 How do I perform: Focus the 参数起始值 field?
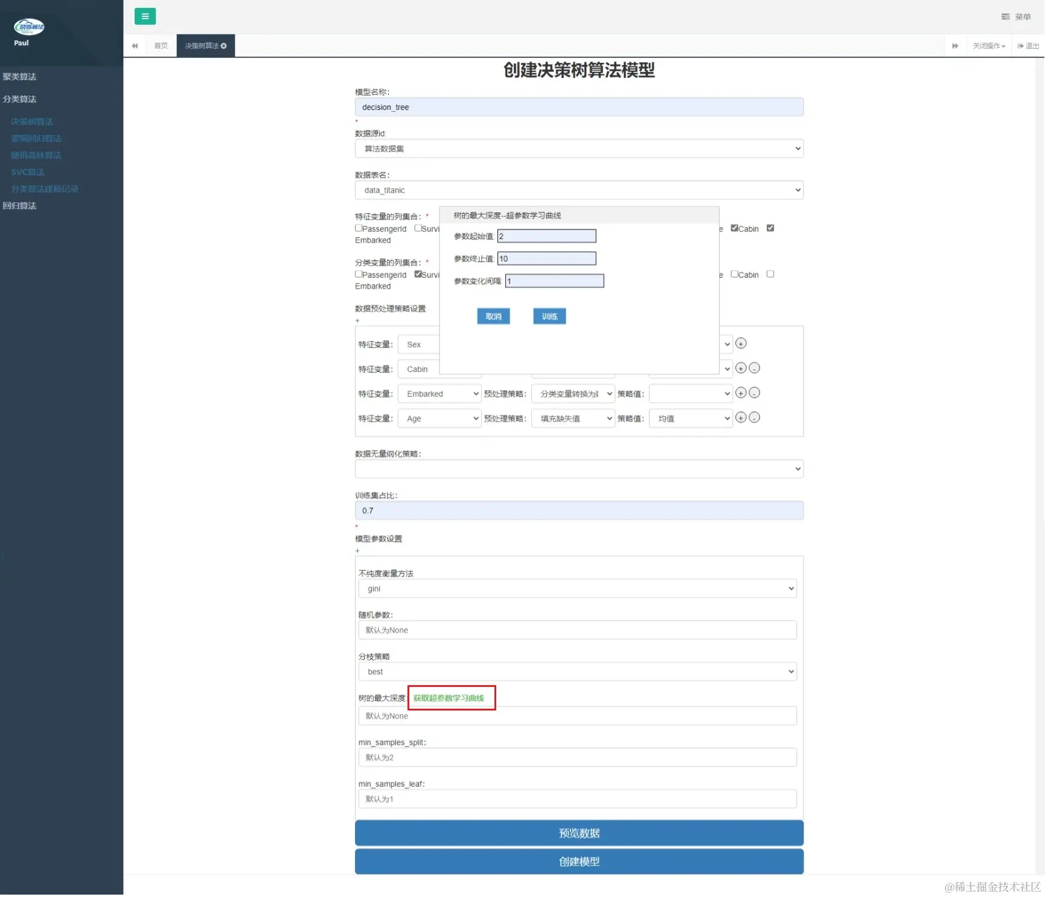click(546, 236)
